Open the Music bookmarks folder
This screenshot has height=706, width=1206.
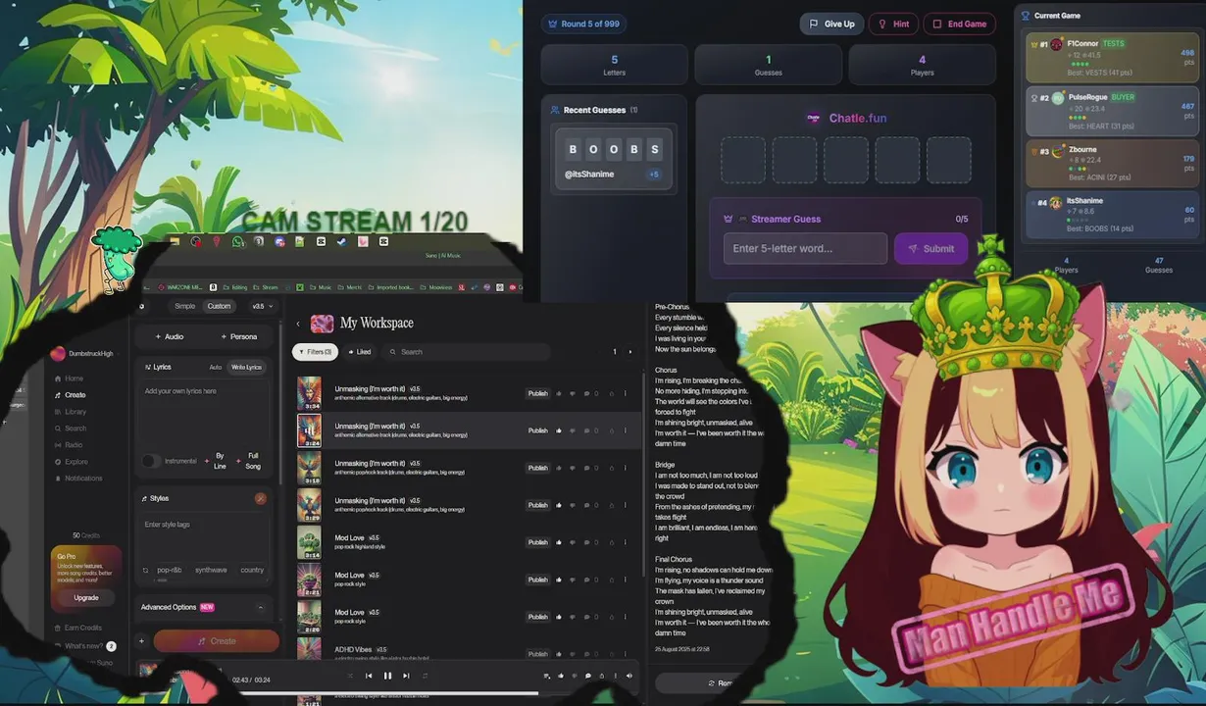[x=322, y=287]
